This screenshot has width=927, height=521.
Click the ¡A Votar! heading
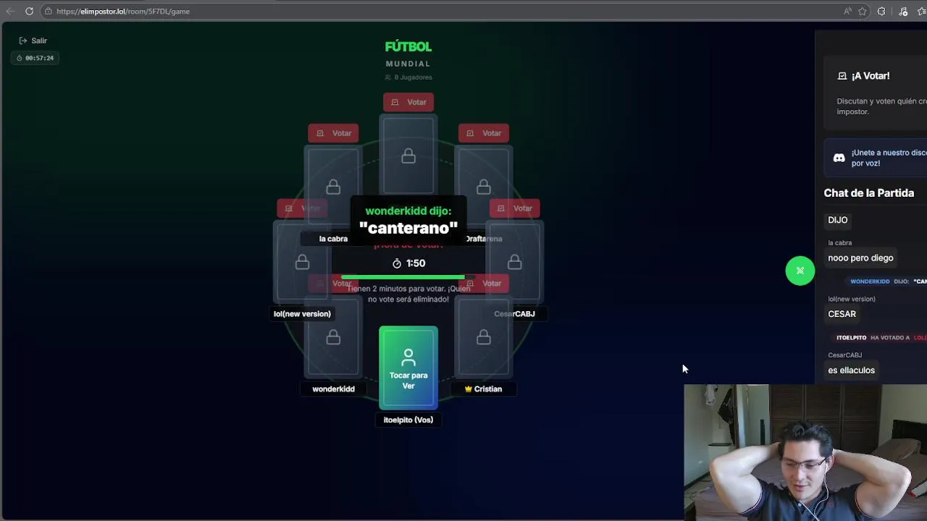(x=871, y=76)
